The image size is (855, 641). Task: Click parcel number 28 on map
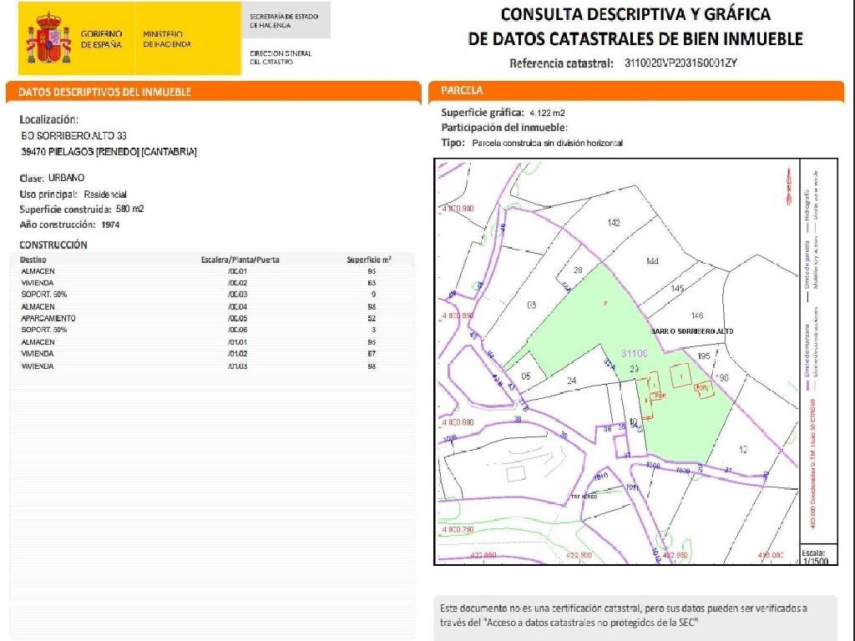pyautogui.click(x=578, y=270)
